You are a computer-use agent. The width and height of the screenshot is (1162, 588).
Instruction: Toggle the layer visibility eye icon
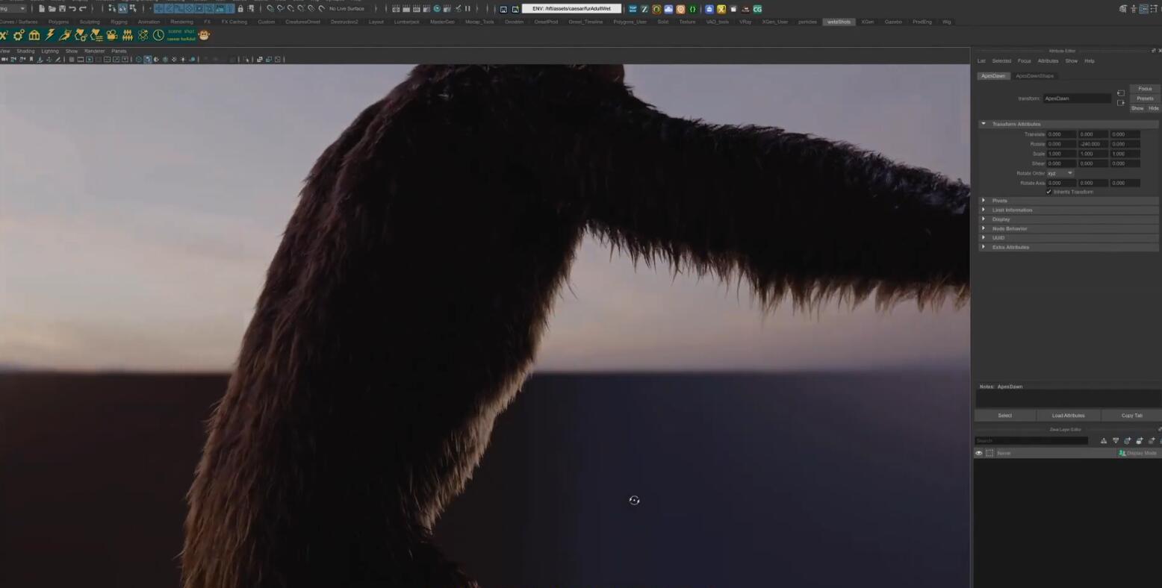click(978, 453)
